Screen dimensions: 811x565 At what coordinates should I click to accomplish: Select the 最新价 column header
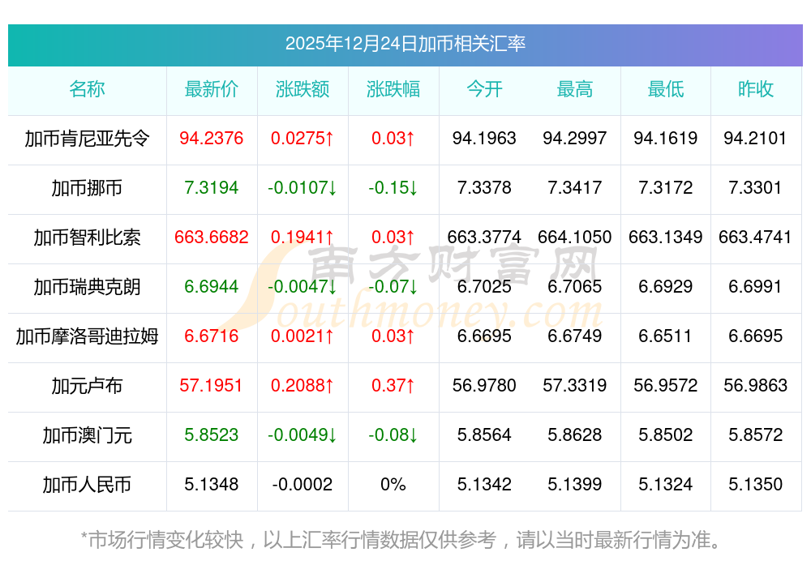(x=212, y=89)
